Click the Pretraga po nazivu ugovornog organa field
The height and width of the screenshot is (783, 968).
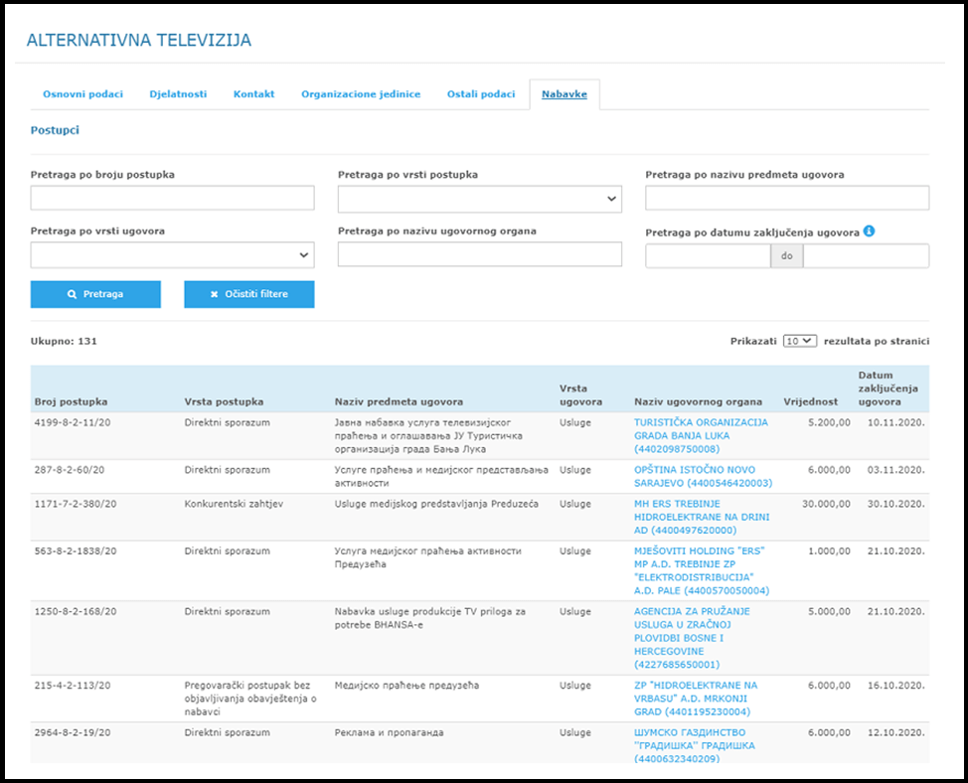click(x=479, y=254)
